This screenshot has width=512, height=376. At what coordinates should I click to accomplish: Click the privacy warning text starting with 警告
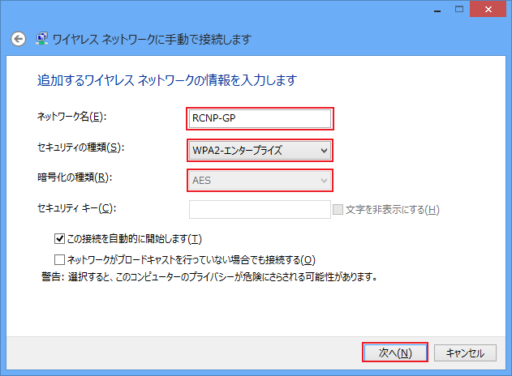pyautogui.click(x=209, y=276)
